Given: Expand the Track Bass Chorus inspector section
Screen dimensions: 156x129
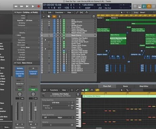Looking at the screenshot, I should (15, 63).
